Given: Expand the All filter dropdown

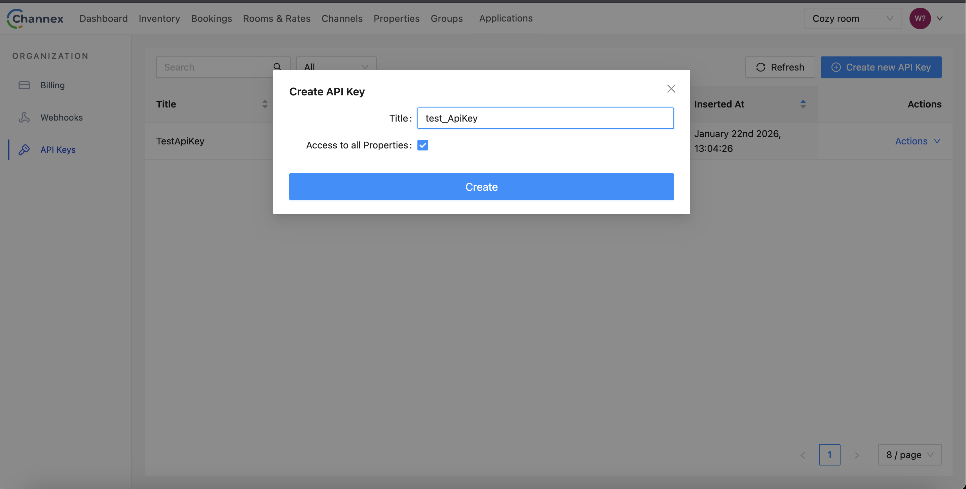Looking at the screenshot, I should [x=336, y=66].
